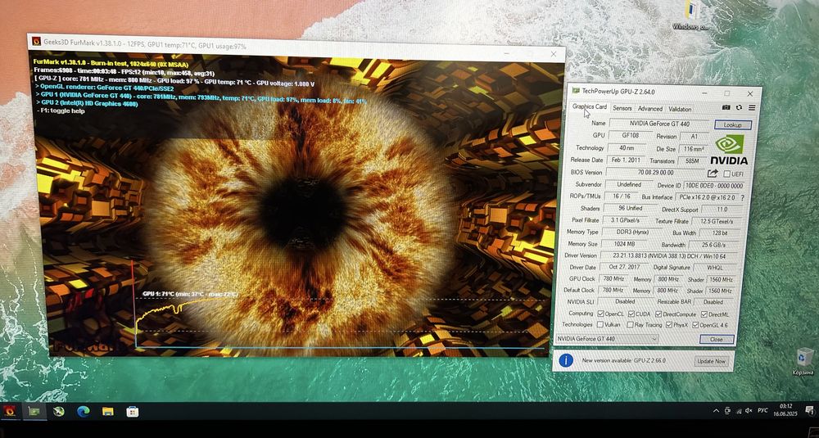Click the GPU field showing GF108
This screenshot has height=438, width=819.
point(629,135)
